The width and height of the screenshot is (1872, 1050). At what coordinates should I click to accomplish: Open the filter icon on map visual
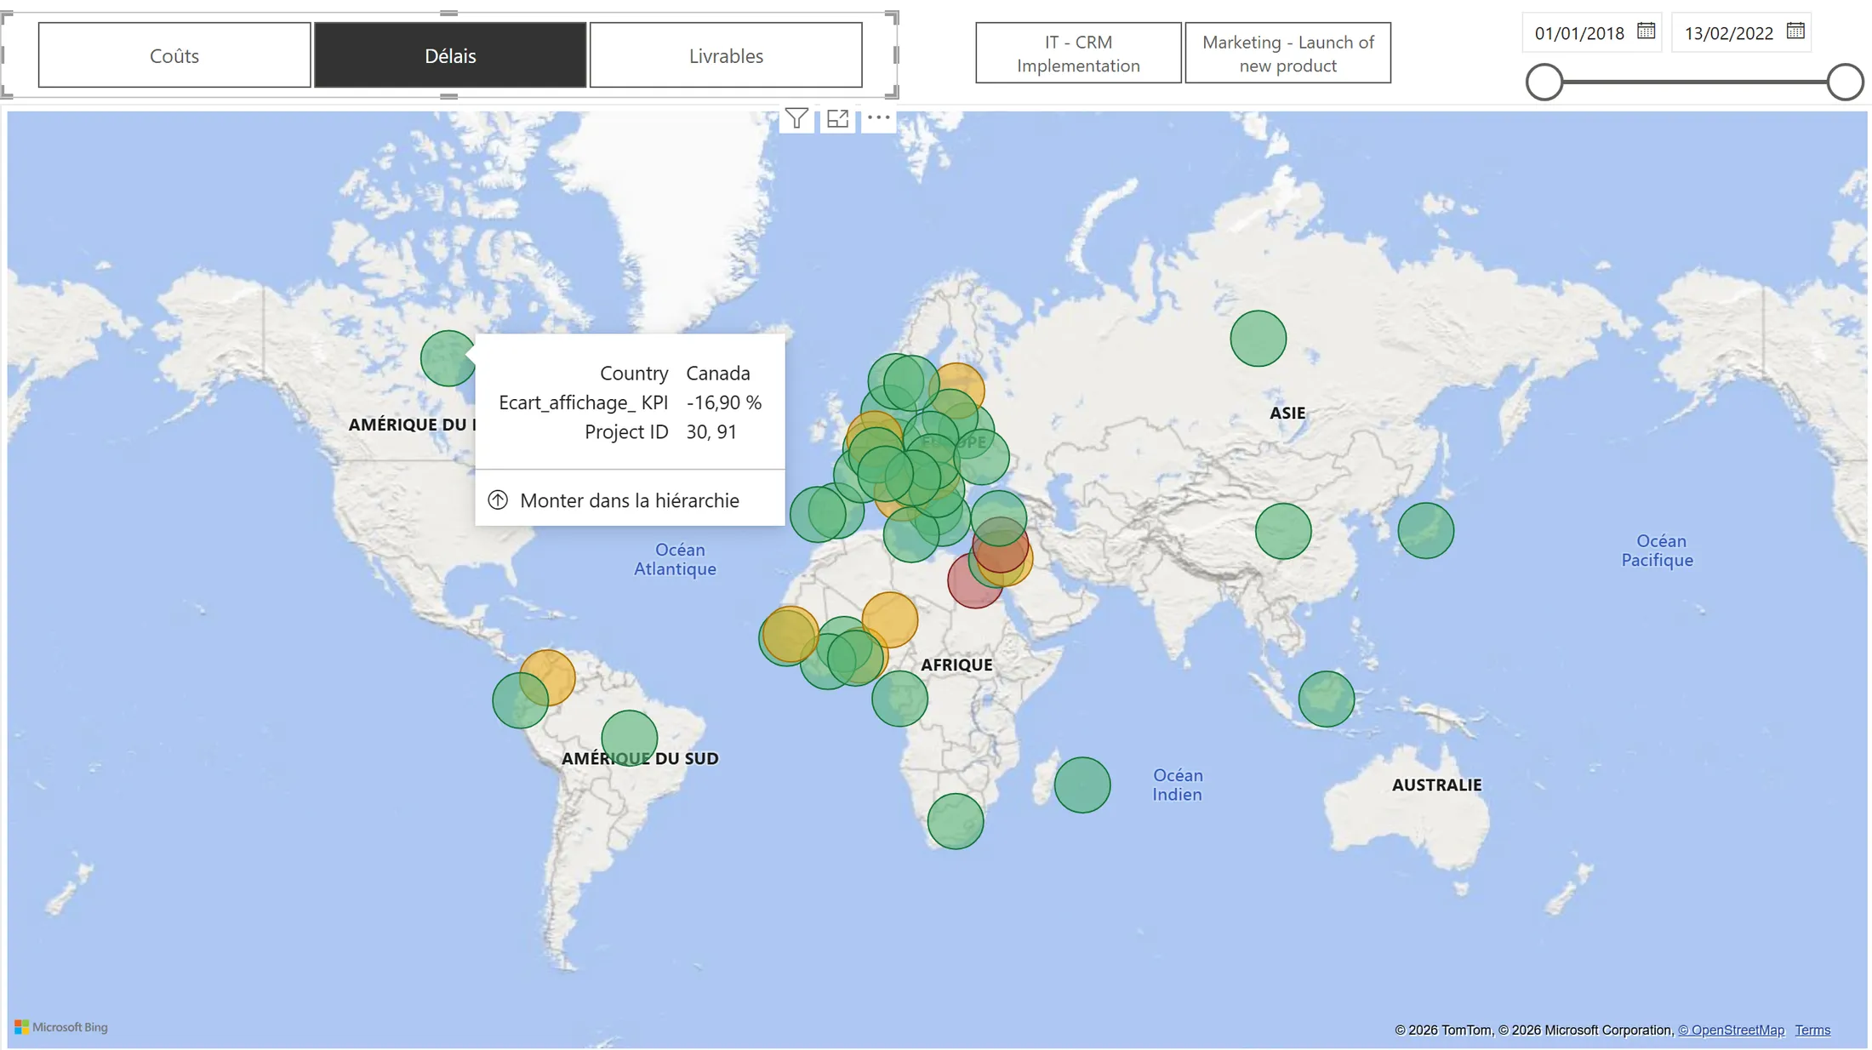click(796, 118)
